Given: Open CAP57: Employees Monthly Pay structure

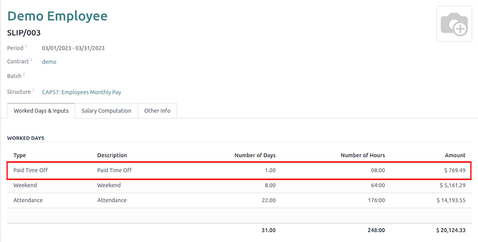Looking at the screenshot, I should click(82, 92).
